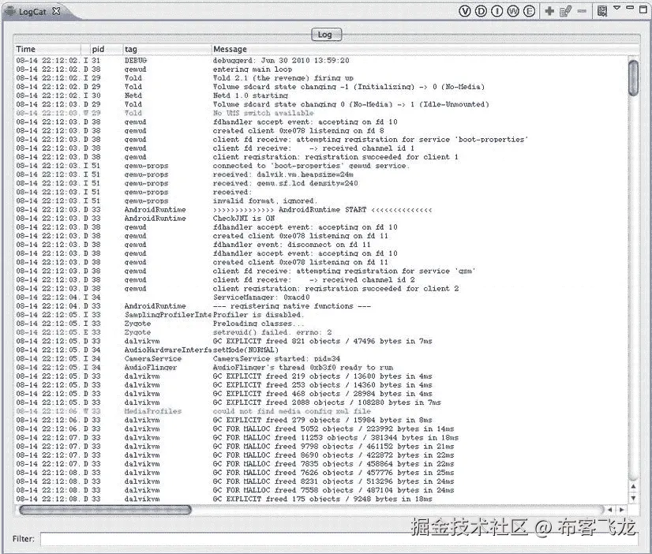Screen dimensions: 652x554
Task: Select 'fdhandler event: disconnect on fd 11' row
Action: (320, 245)
